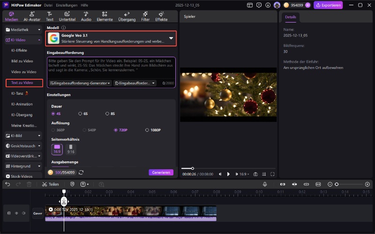Expand the Hintergrund section
The height and width of the screenshot is (234, 375).
tap(23, 166)
